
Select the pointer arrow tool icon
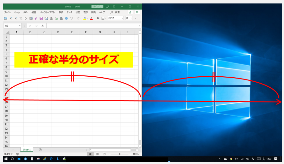pyautogui.click(x=26, y=18)
